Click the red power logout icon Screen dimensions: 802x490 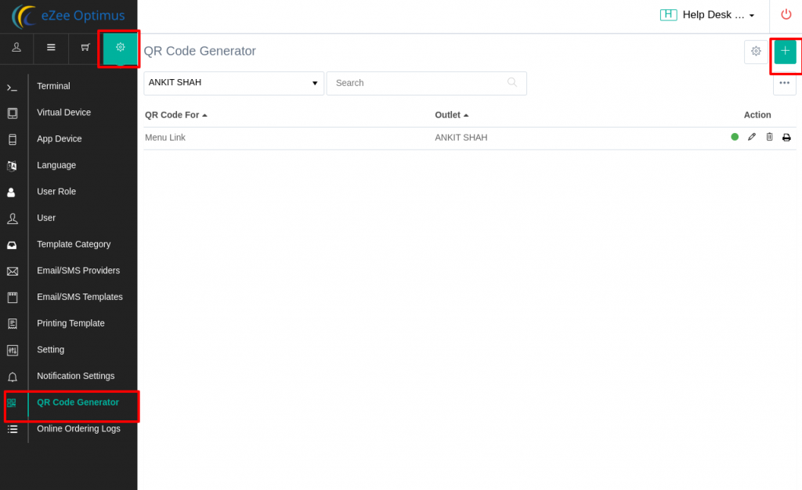tap(786, 14)
